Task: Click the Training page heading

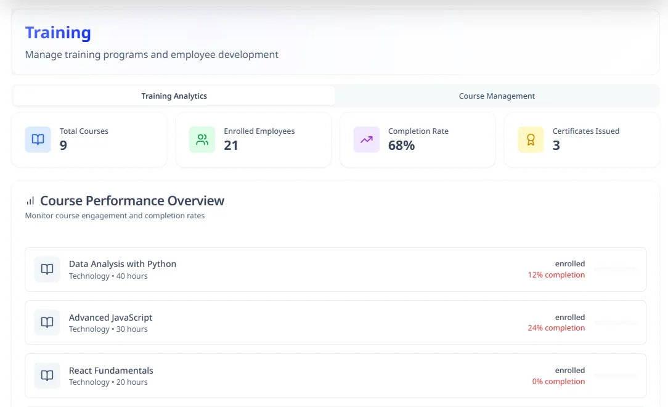Action: [x=58, y=33]
